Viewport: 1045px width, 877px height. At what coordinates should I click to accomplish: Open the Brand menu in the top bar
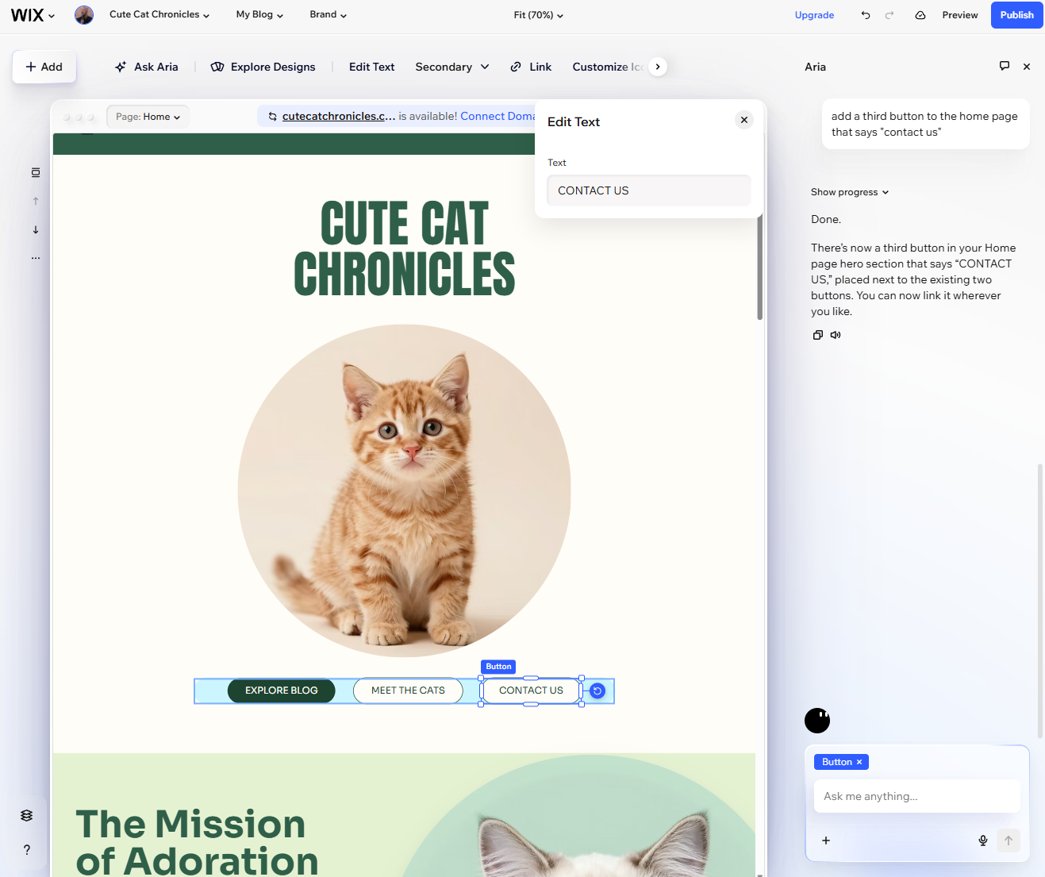(x=327, y=14)
